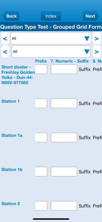Click previous arrow beside second All dropdown
The image size is (102, 222).
click(5, 51)
